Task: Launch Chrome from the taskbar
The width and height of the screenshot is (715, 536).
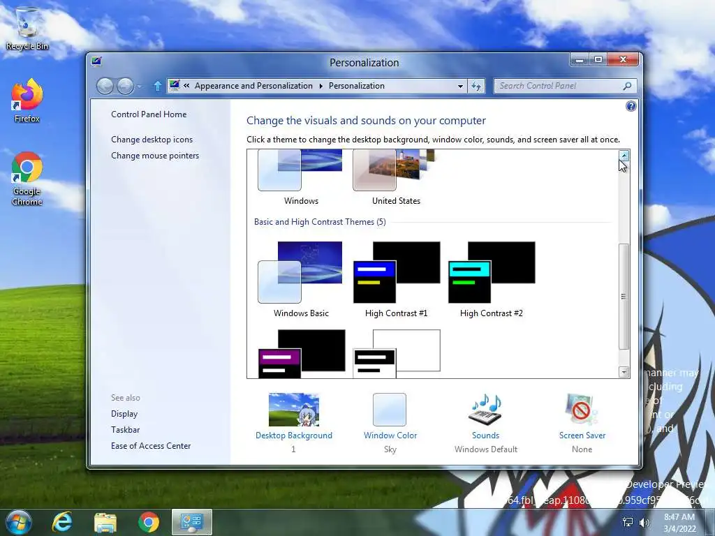Action: click(x=149, y=522)
